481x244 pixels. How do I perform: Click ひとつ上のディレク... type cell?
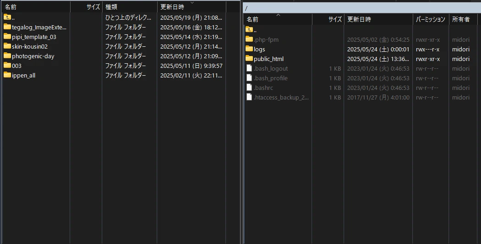[128, 17]
